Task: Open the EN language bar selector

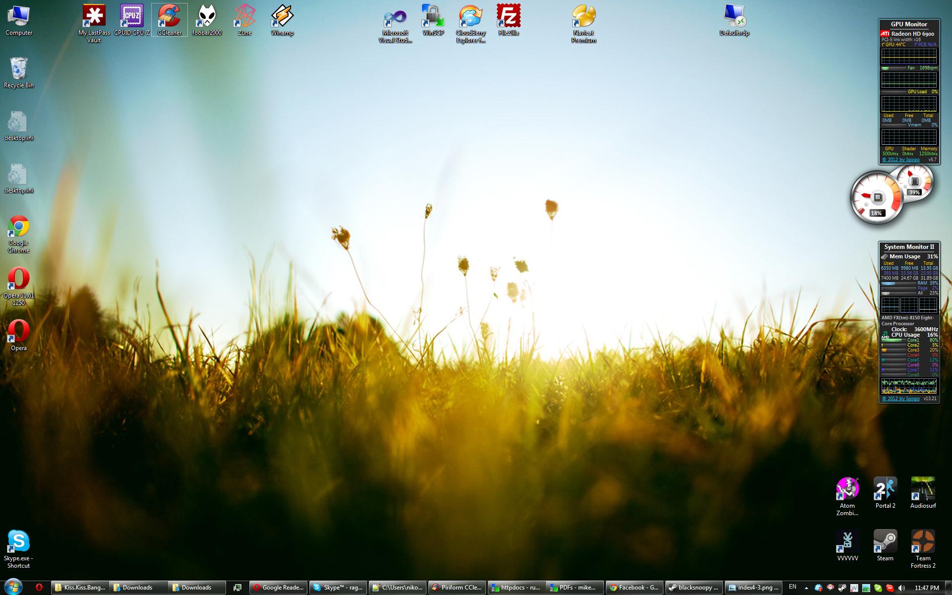Action: [792, 587]
